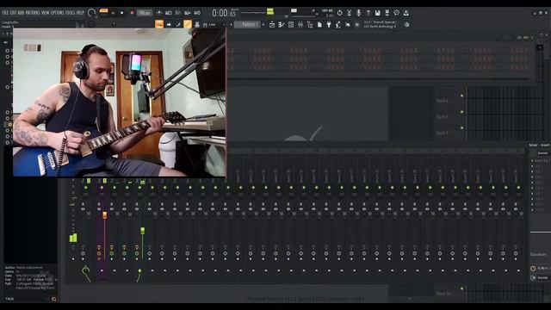
Task: Mute the purple selected mixer track
Action: point(102,188)
